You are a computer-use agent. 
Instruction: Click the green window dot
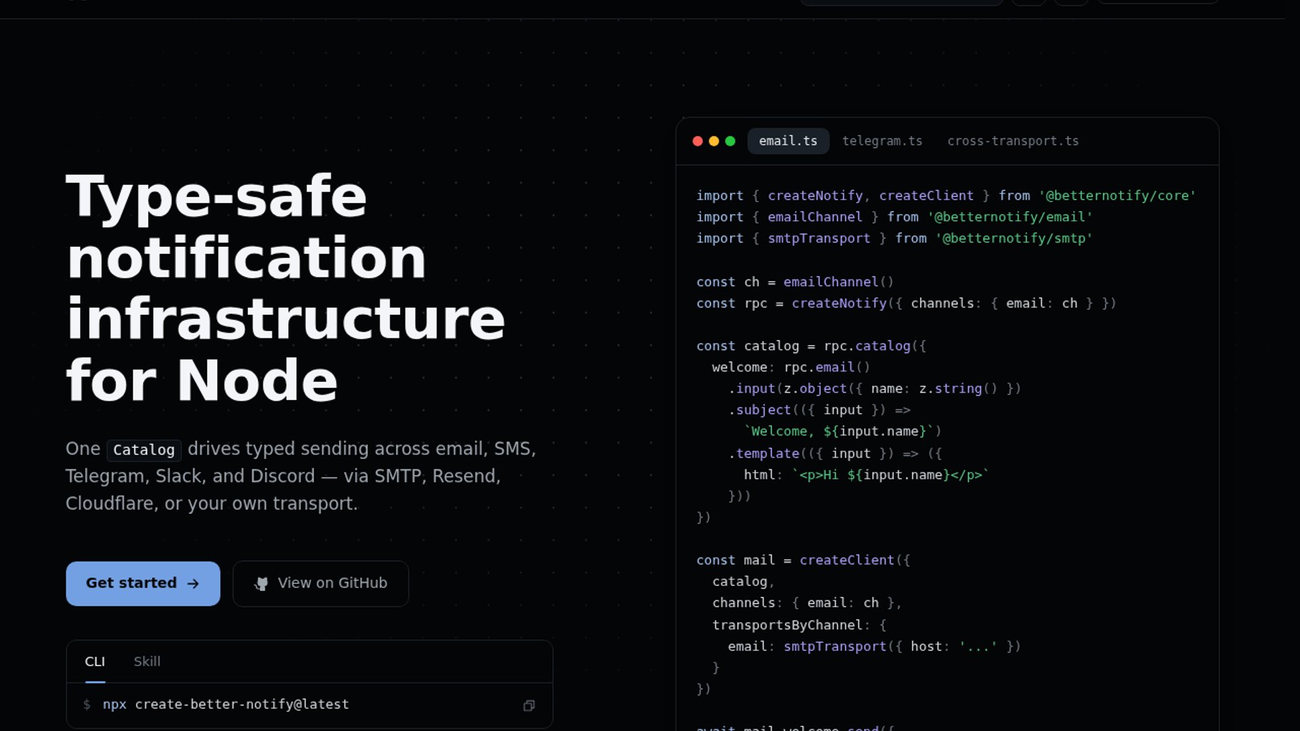[x=730, y=141]
